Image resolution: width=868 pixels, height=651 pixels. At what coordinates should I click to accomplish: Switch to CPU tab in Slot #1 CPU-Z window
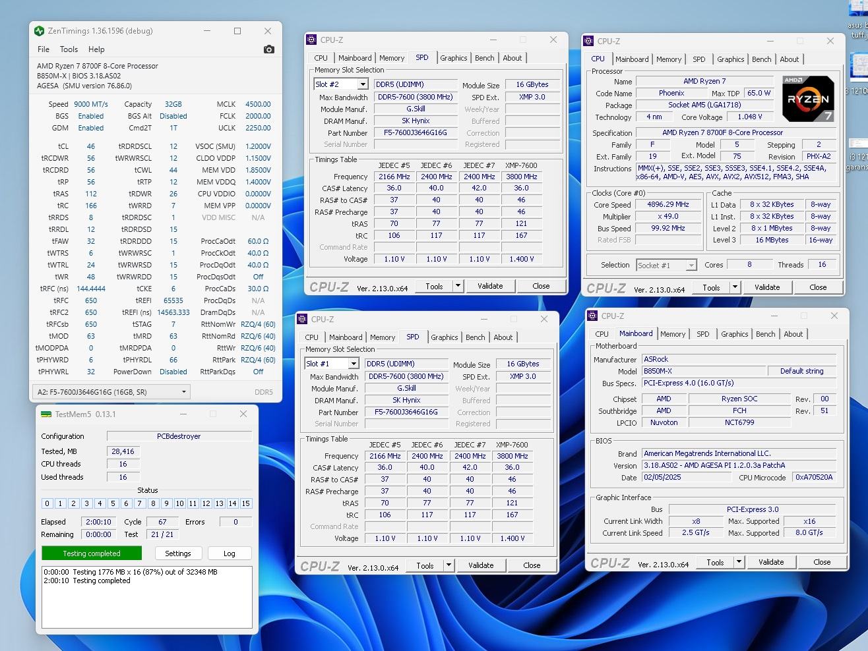coord(312,337)
